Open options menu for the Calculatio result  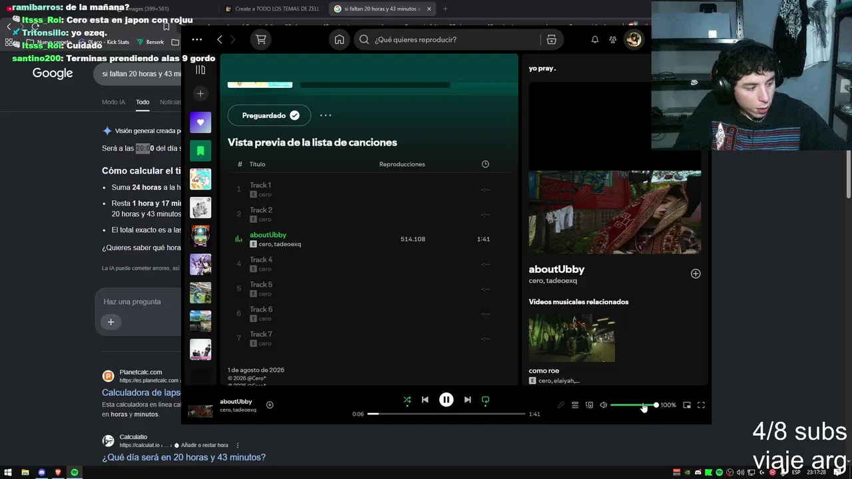pos(238,445)
